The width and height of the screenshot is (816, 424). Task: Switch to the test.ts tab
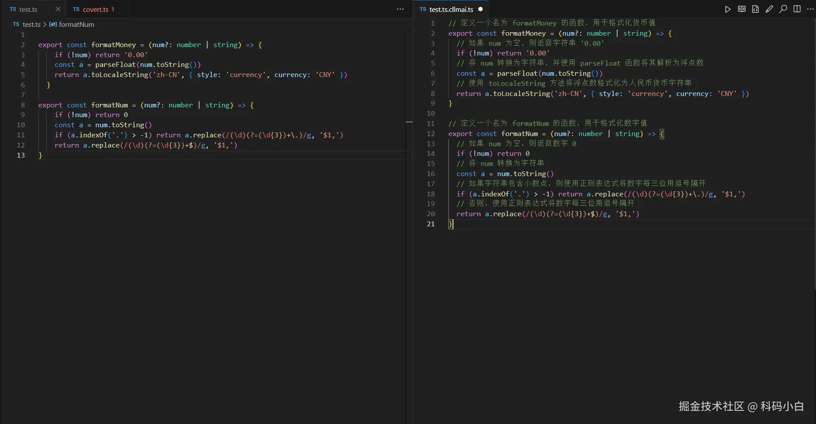coord(28,9)
